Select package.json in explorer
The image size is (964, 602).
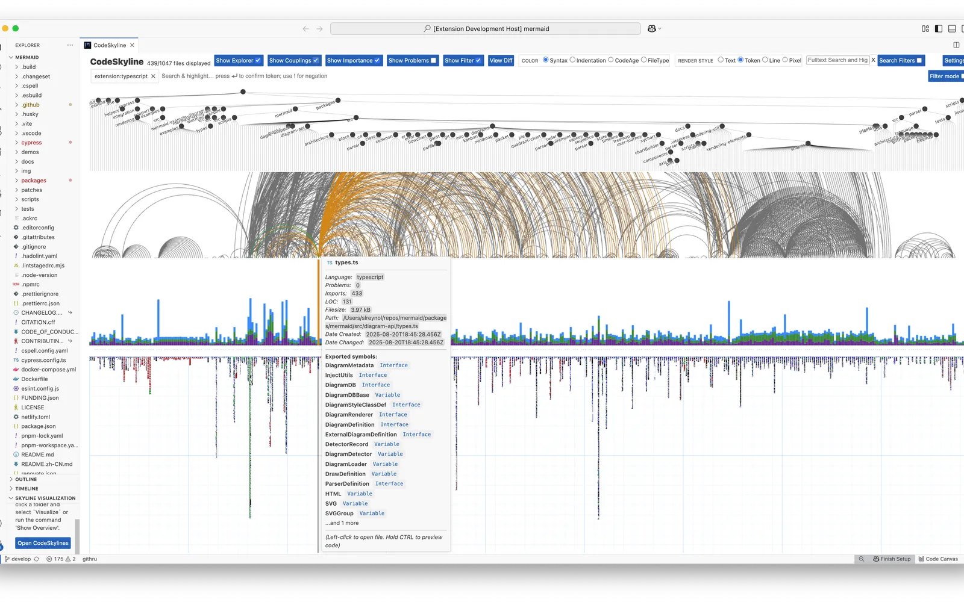(x=38, y=426)
